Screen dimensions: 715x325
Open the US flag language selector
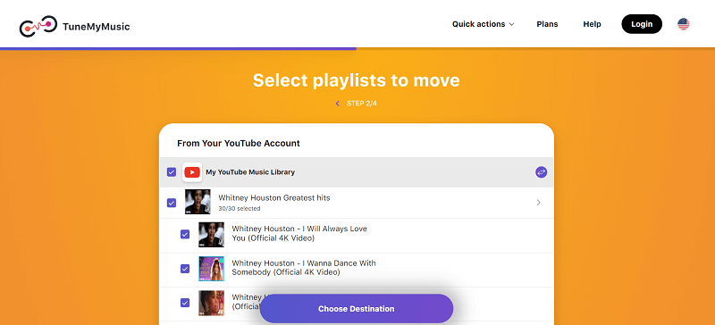coord(683,24)
